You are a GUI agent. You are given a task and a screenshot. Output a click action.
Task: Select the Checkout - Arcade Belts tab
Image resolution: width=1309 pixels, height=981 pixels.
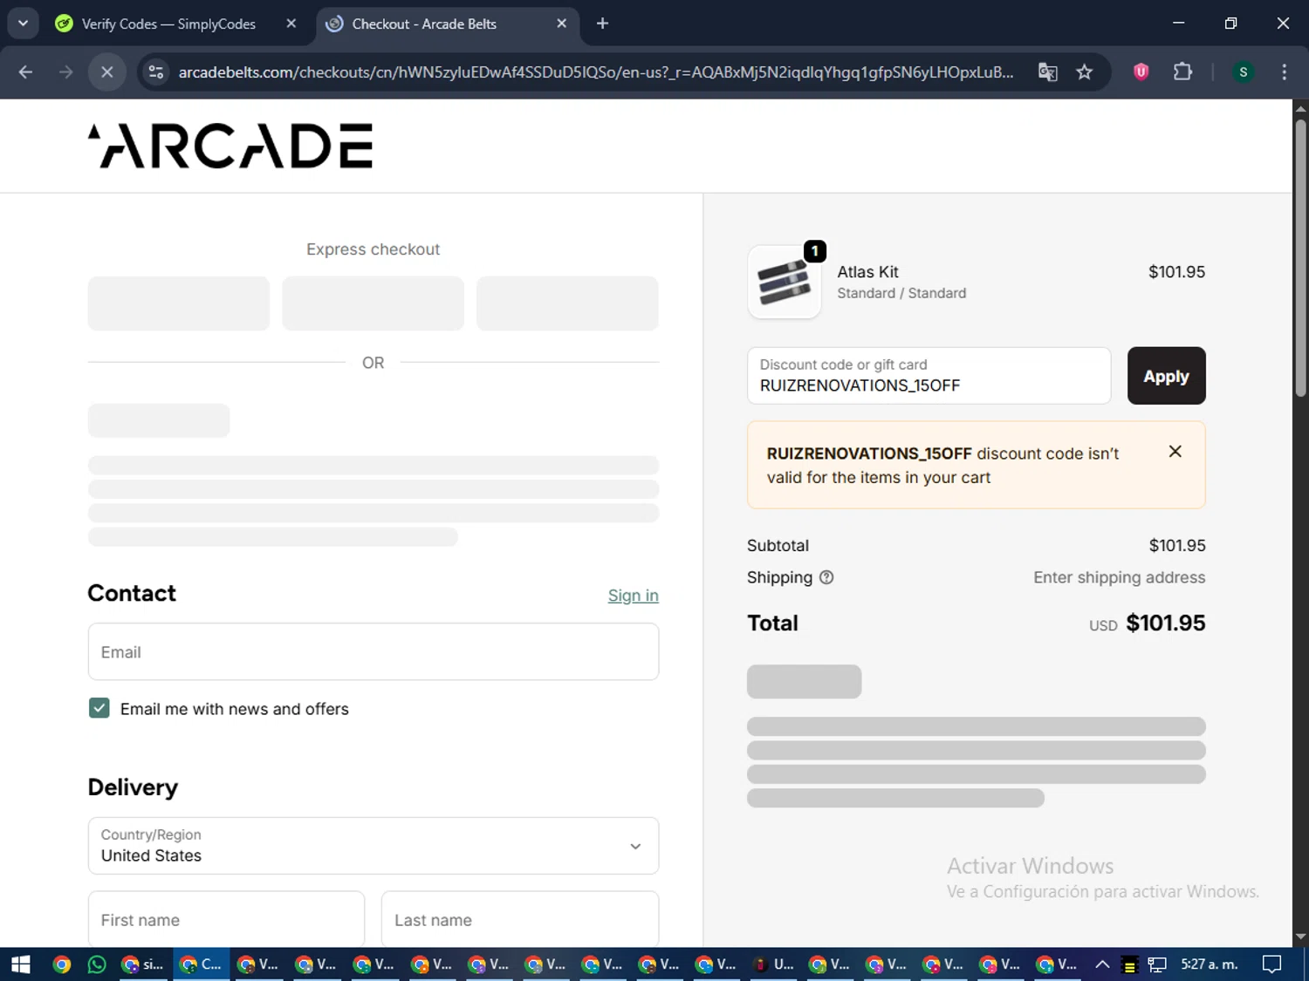tap(423, 24)
